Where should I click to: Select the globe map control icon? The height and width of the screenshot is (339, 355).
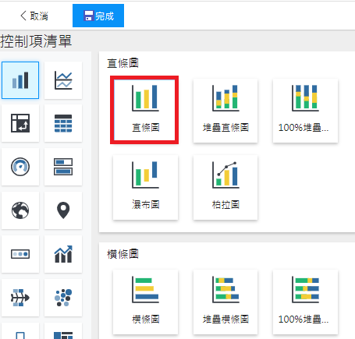click(x=20, y=210)
